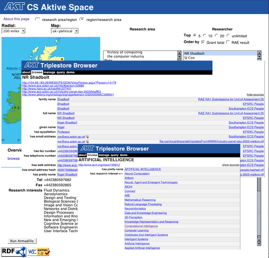The height and width of the screenshot is (258, 269).
Task: Open 'browse' tab in NR Shadbolt browser
Action: [x=37, y=72]
